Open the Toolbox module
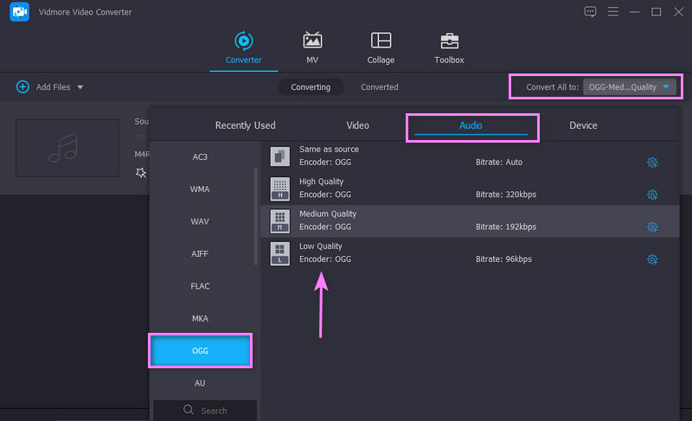Image resolution: width=692 pixels, height=421 pixels. (449, 41)
